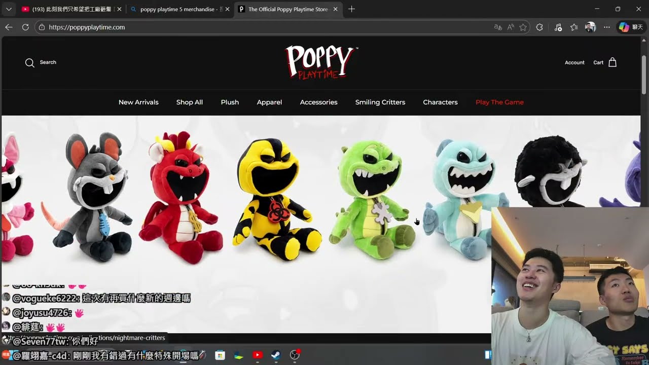Open the OBS Studio taskbar icon
The image size is (649, 365).
coord(295,355)
